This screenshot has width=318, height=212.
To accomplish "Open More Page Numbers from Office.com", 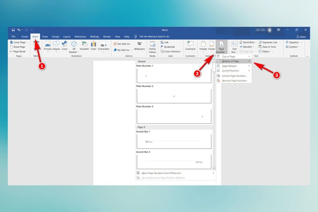I will point(176,173).
